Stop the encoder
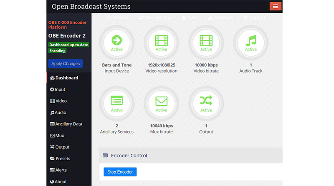This screenshot has width=334, height=186. pos(120,172)
